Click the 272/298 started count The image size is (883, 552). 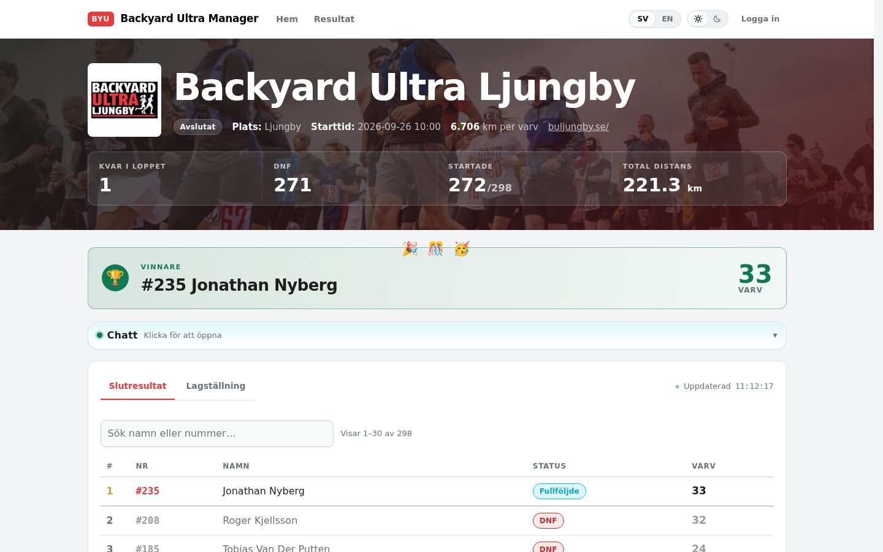tap(480, 185)
